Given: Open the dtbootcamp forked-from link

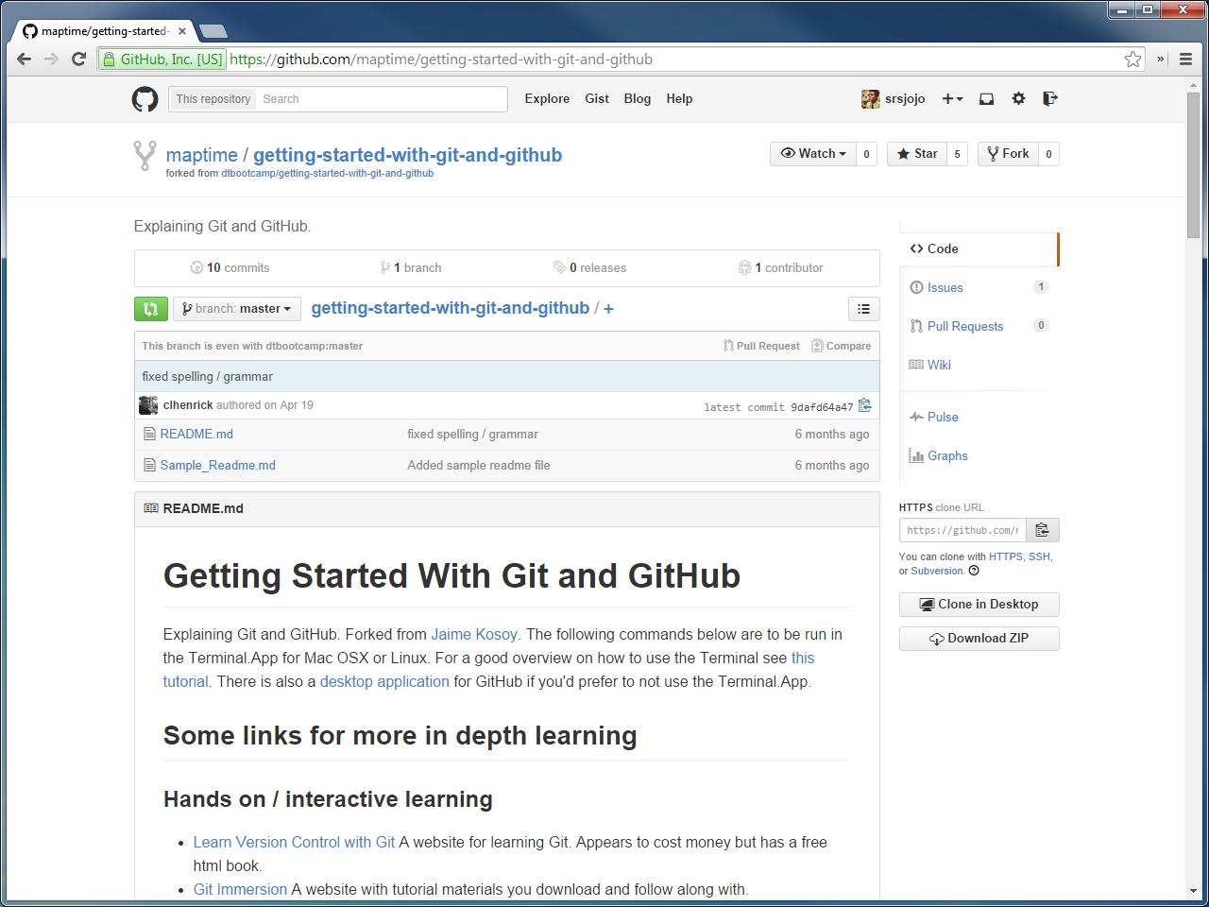Looking at the screenshot, I should [x=328, y=174].
